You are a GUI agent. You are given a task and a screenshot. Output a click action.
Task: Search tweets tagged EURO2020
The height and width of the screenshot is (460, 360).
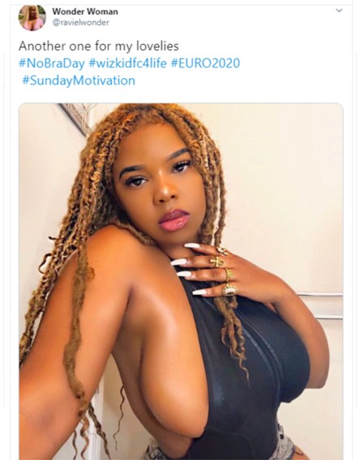205,63
